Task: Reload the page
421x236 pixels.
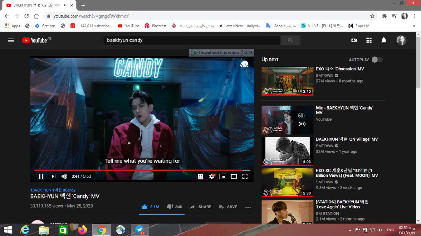Action: pyautogui.click(x=26, y=16)
